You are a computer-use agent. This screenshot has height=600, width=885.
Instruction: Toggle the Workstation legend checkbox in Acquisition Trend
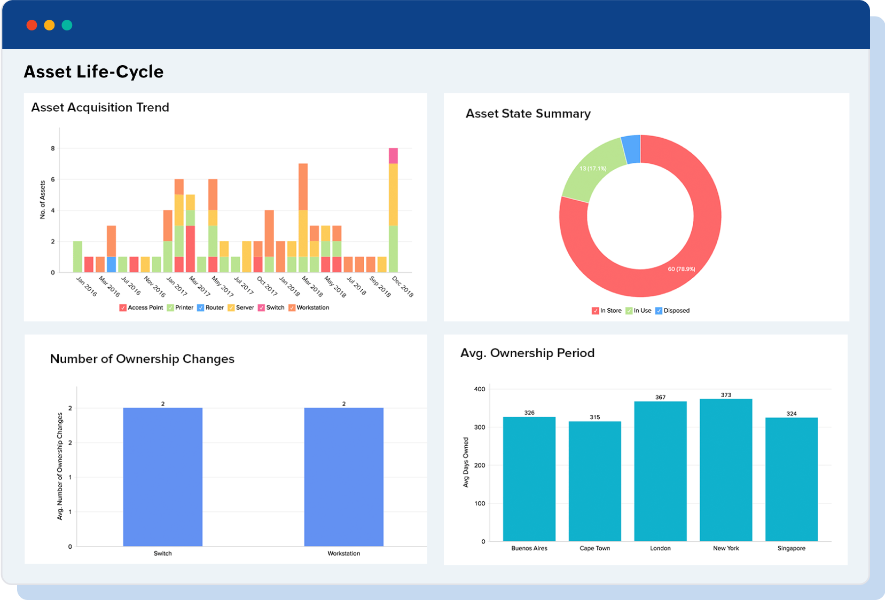point(292,308)
